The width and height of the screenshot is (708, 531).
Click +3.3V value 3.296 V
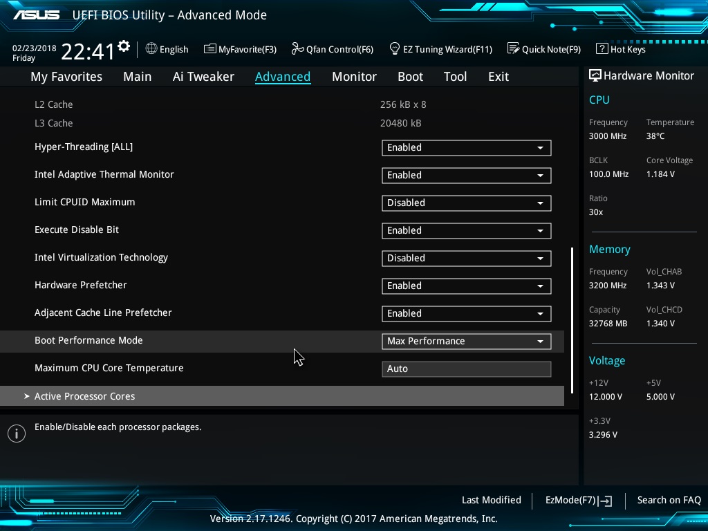[x=603, y=434]
